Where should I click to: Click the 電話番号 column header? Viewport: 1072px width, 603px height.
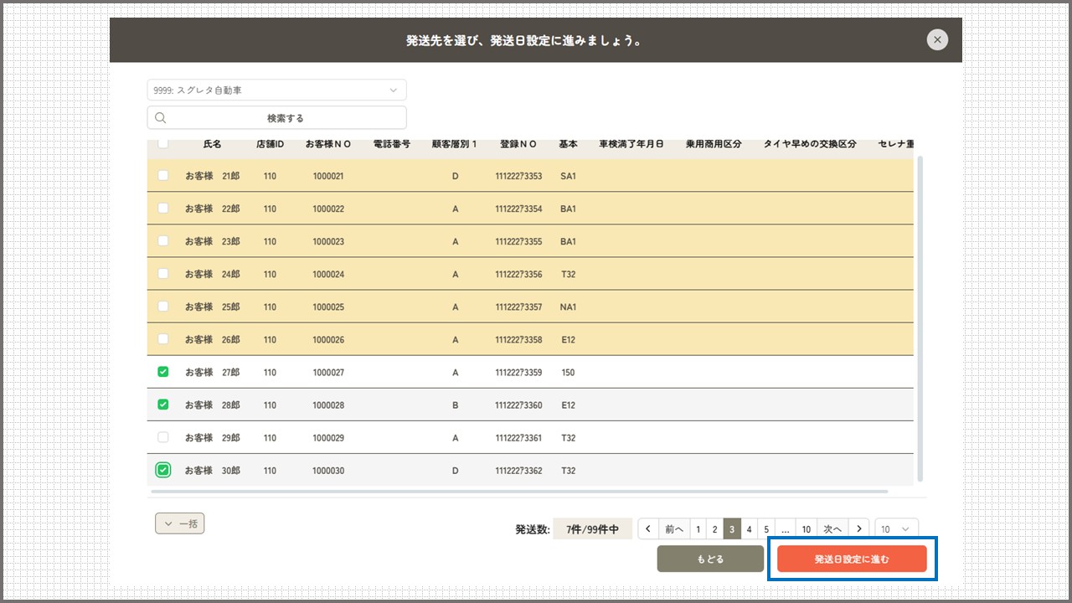[392, 144]
